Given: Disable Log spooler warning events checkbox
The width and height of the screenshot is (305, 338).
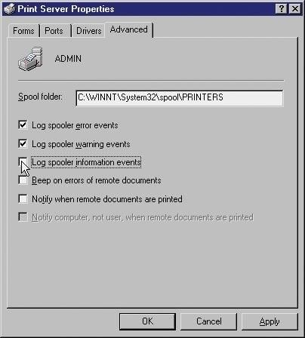Looking at the screenshot, I should [23, 143].
